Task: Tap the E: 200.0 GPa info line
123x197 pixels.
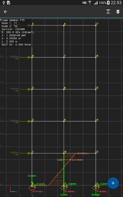Action: 18,32
